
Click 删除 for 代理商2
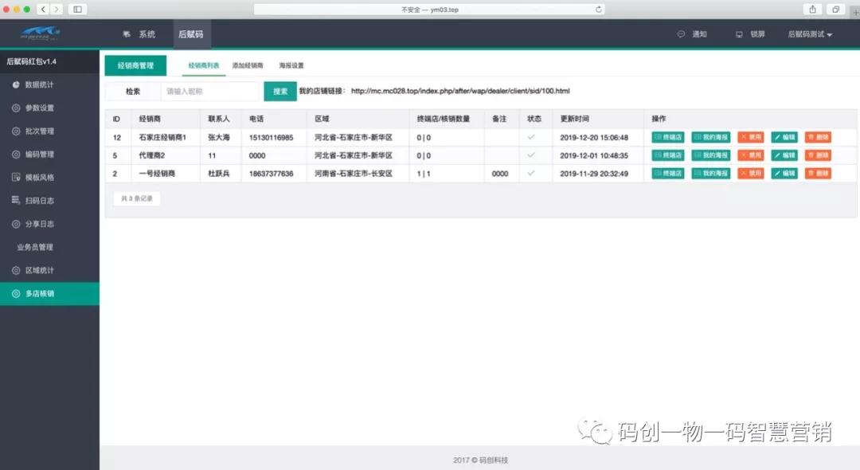click(x=818, y=155)
